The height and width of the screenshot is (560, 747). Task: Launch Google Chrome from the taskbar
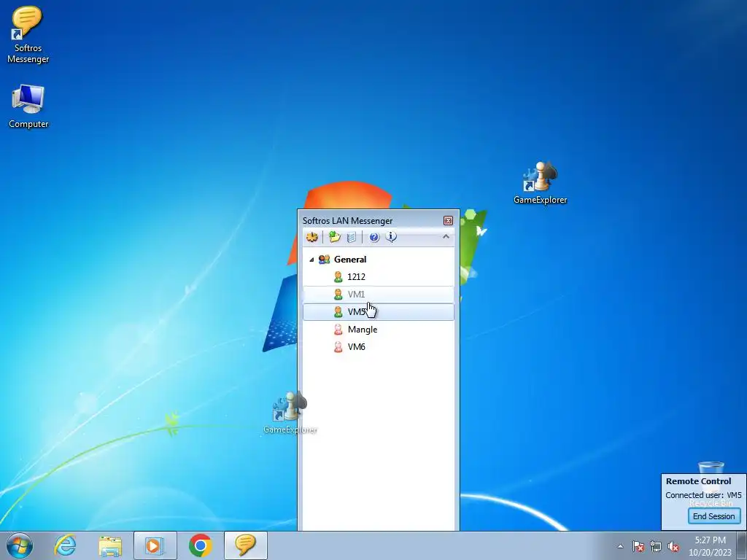201,545
